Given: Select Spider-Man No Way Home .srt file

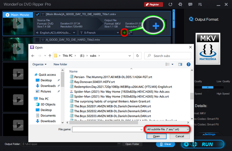Looking at the screenshot, I should tap(122, 97).
